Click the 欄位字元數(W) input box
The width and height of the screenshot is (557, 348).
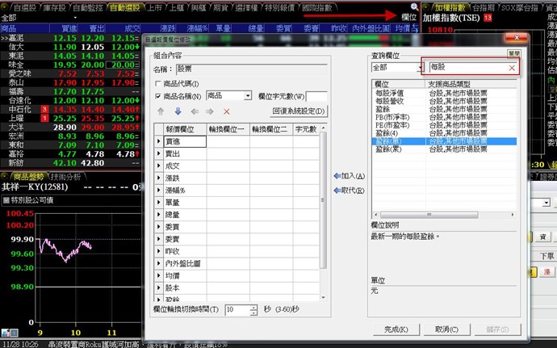coord(316,96)
